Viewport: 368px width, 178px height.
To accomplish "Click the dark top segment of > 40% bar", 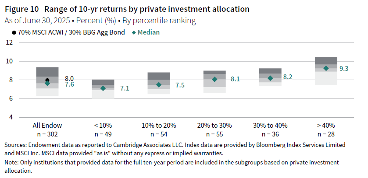I will point(326,61).
